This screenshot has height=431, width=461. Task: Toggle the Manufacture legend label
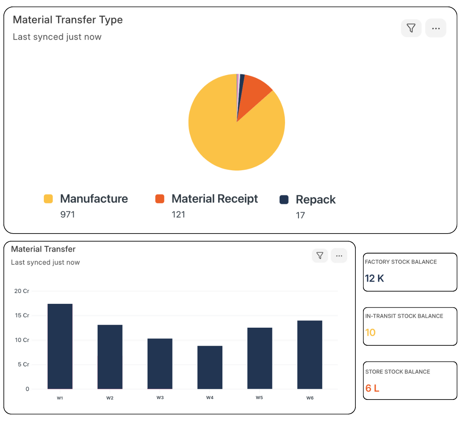click(94, 199)
